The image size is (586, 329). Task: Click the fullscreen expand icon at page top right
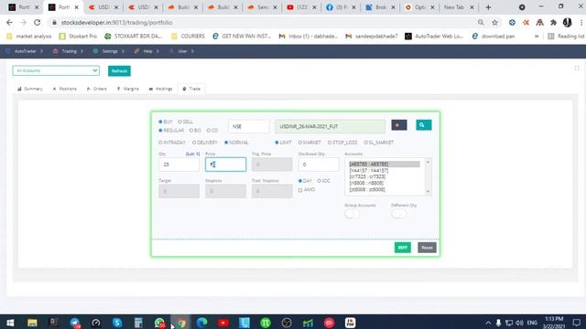tap(577, 68)
